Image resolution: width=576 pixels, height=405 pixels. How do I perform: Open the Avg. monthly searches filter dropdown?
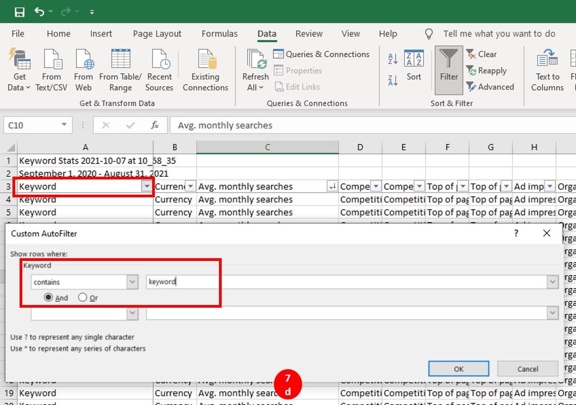(332, 186)
